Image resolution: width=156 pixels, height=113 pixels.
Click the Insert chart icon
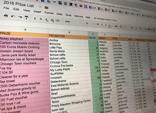click(x=151, y=30)
